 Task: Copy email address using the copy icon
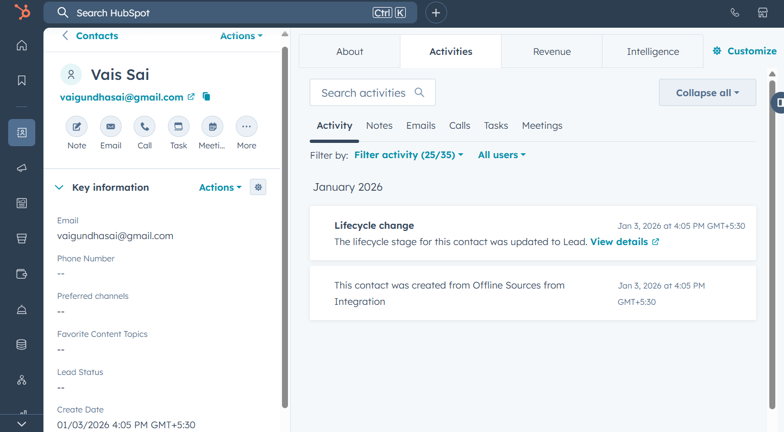pos(206,97)
